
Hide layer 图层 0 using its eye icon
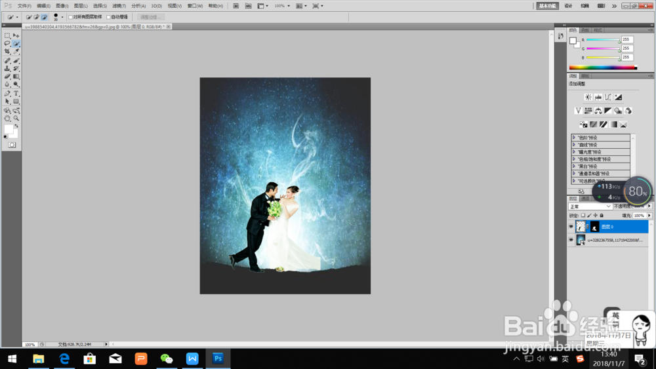point(571,227)
